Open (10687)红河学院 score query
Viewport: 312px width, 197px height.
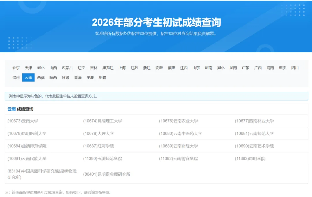pyautogui.click(x=99, y=146)
